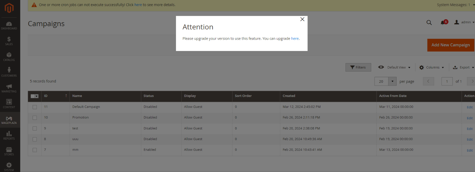Open the Columns dropdown
The image size is (475, 172).
(431, 67)
